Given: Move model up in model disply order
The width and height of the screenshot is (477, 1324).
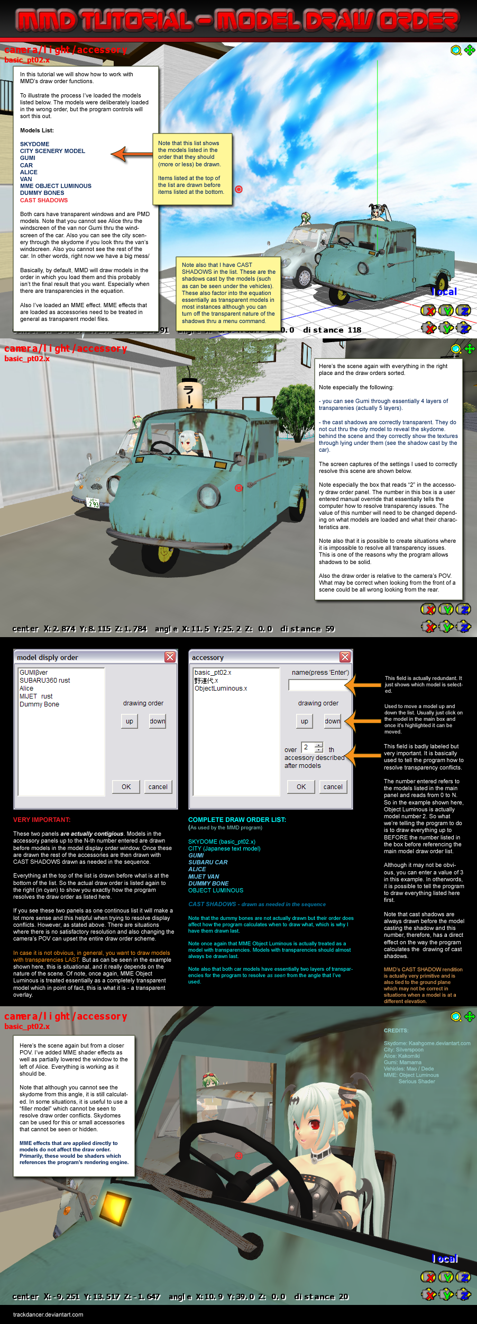Looking at the screenshot, I should tap(130, 721).
